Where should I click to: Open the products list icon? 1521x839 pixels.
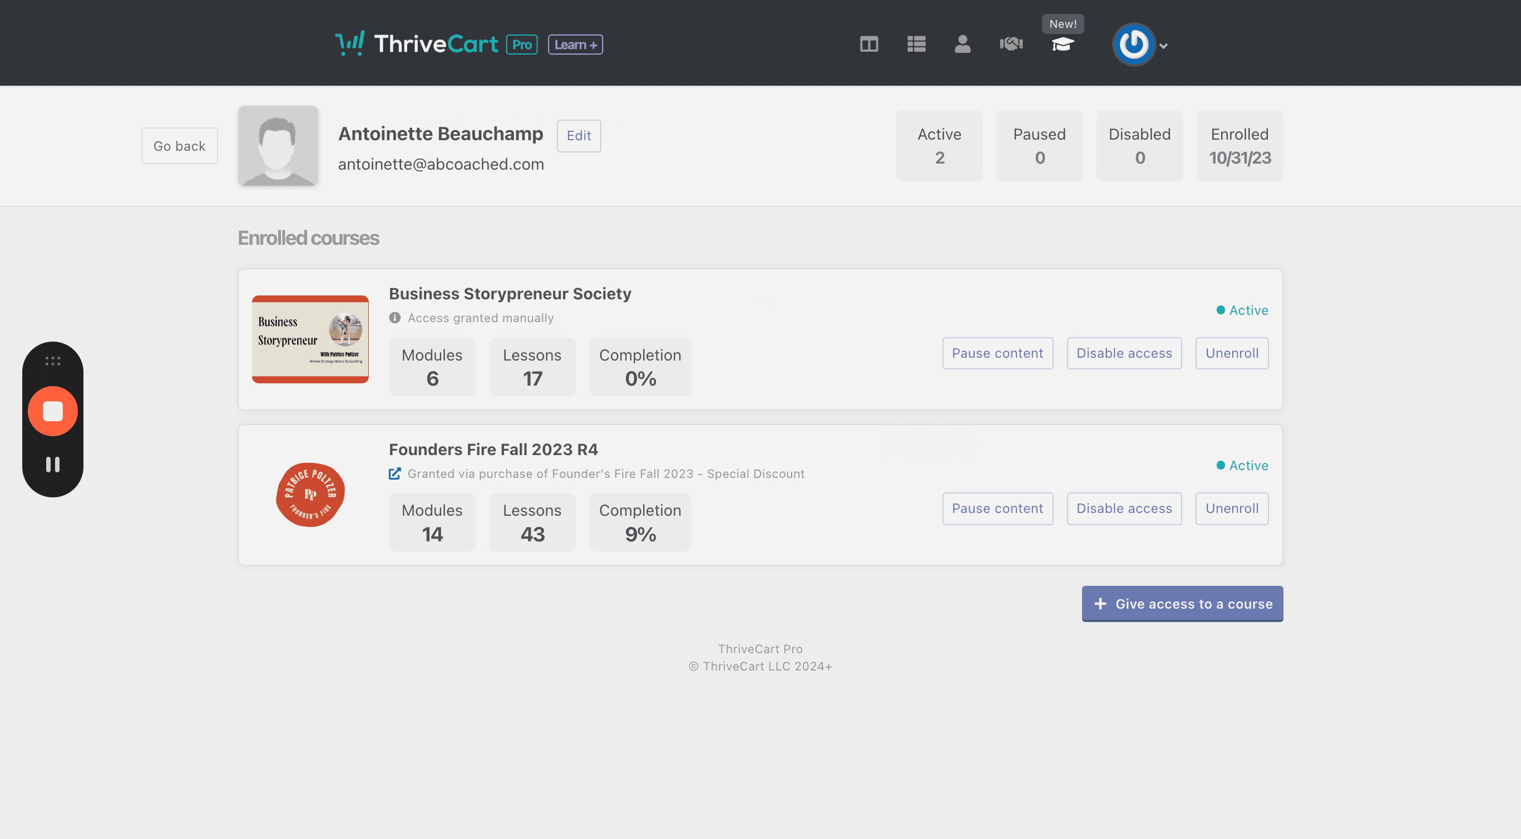tap(916, 45)
